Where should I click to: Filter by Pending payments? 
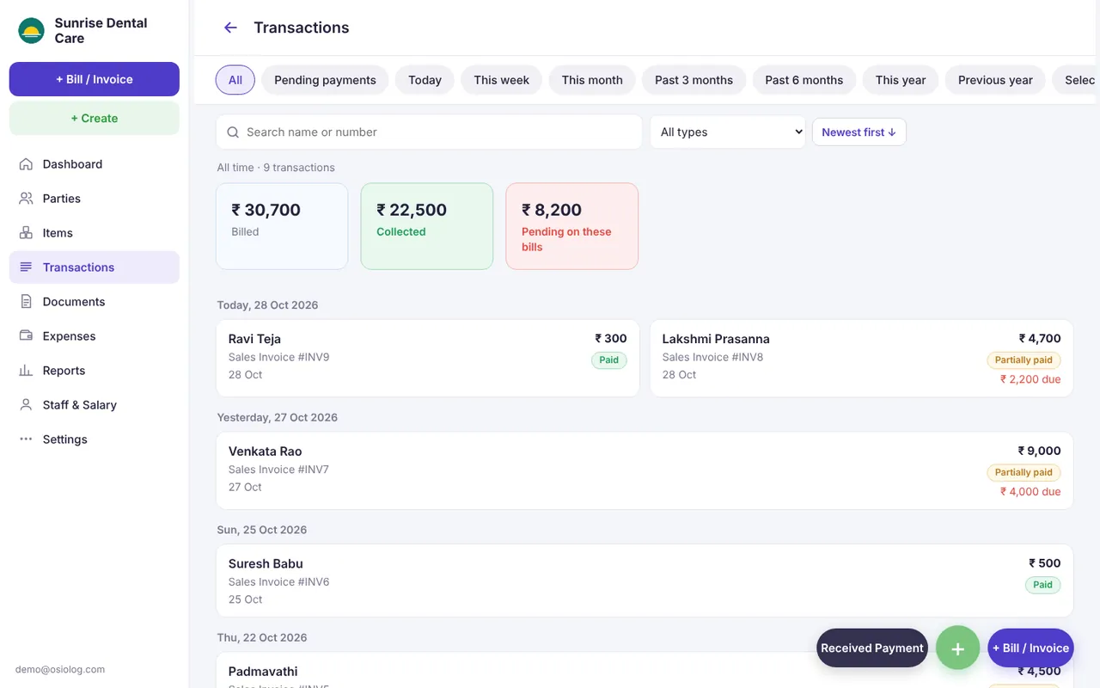[x=325, y=80]
